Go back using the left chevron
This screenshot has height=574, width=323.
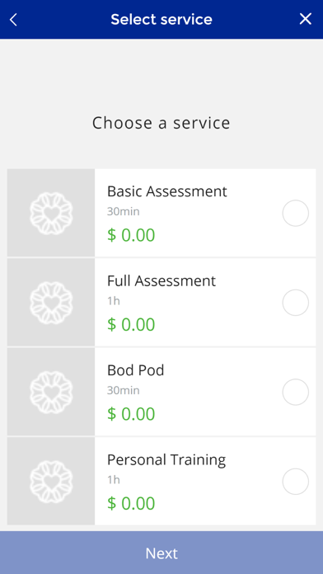[x=13, y=20]
